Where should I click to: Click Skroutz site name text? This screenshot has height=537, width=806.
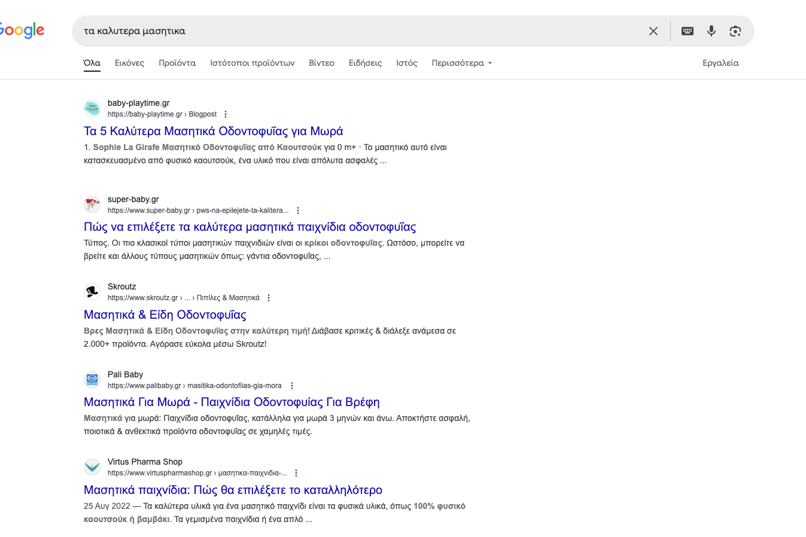pyautogui.click(x=122, y=286)
